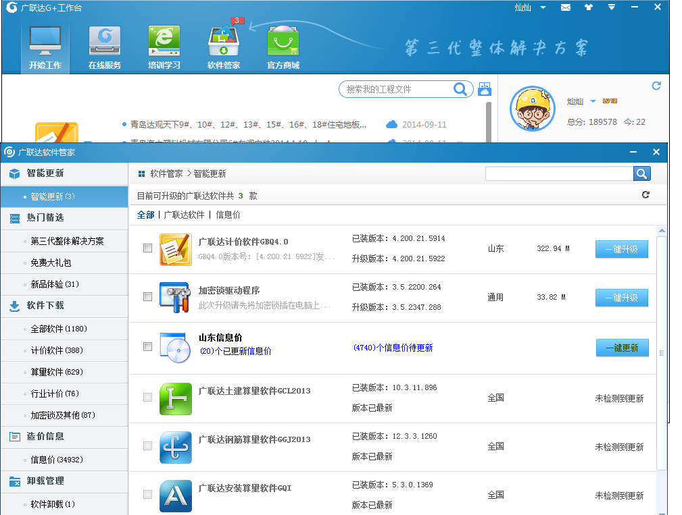
Task: Expand user dropdown arrow next to 灿灿 profile
Action: tap(593, 101)
